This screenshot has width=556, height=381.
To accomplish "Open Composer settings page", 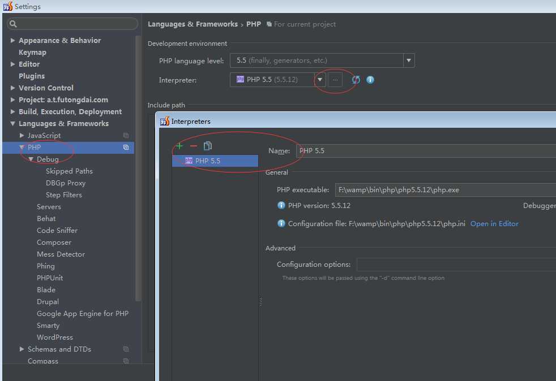I will coord(54,243).
